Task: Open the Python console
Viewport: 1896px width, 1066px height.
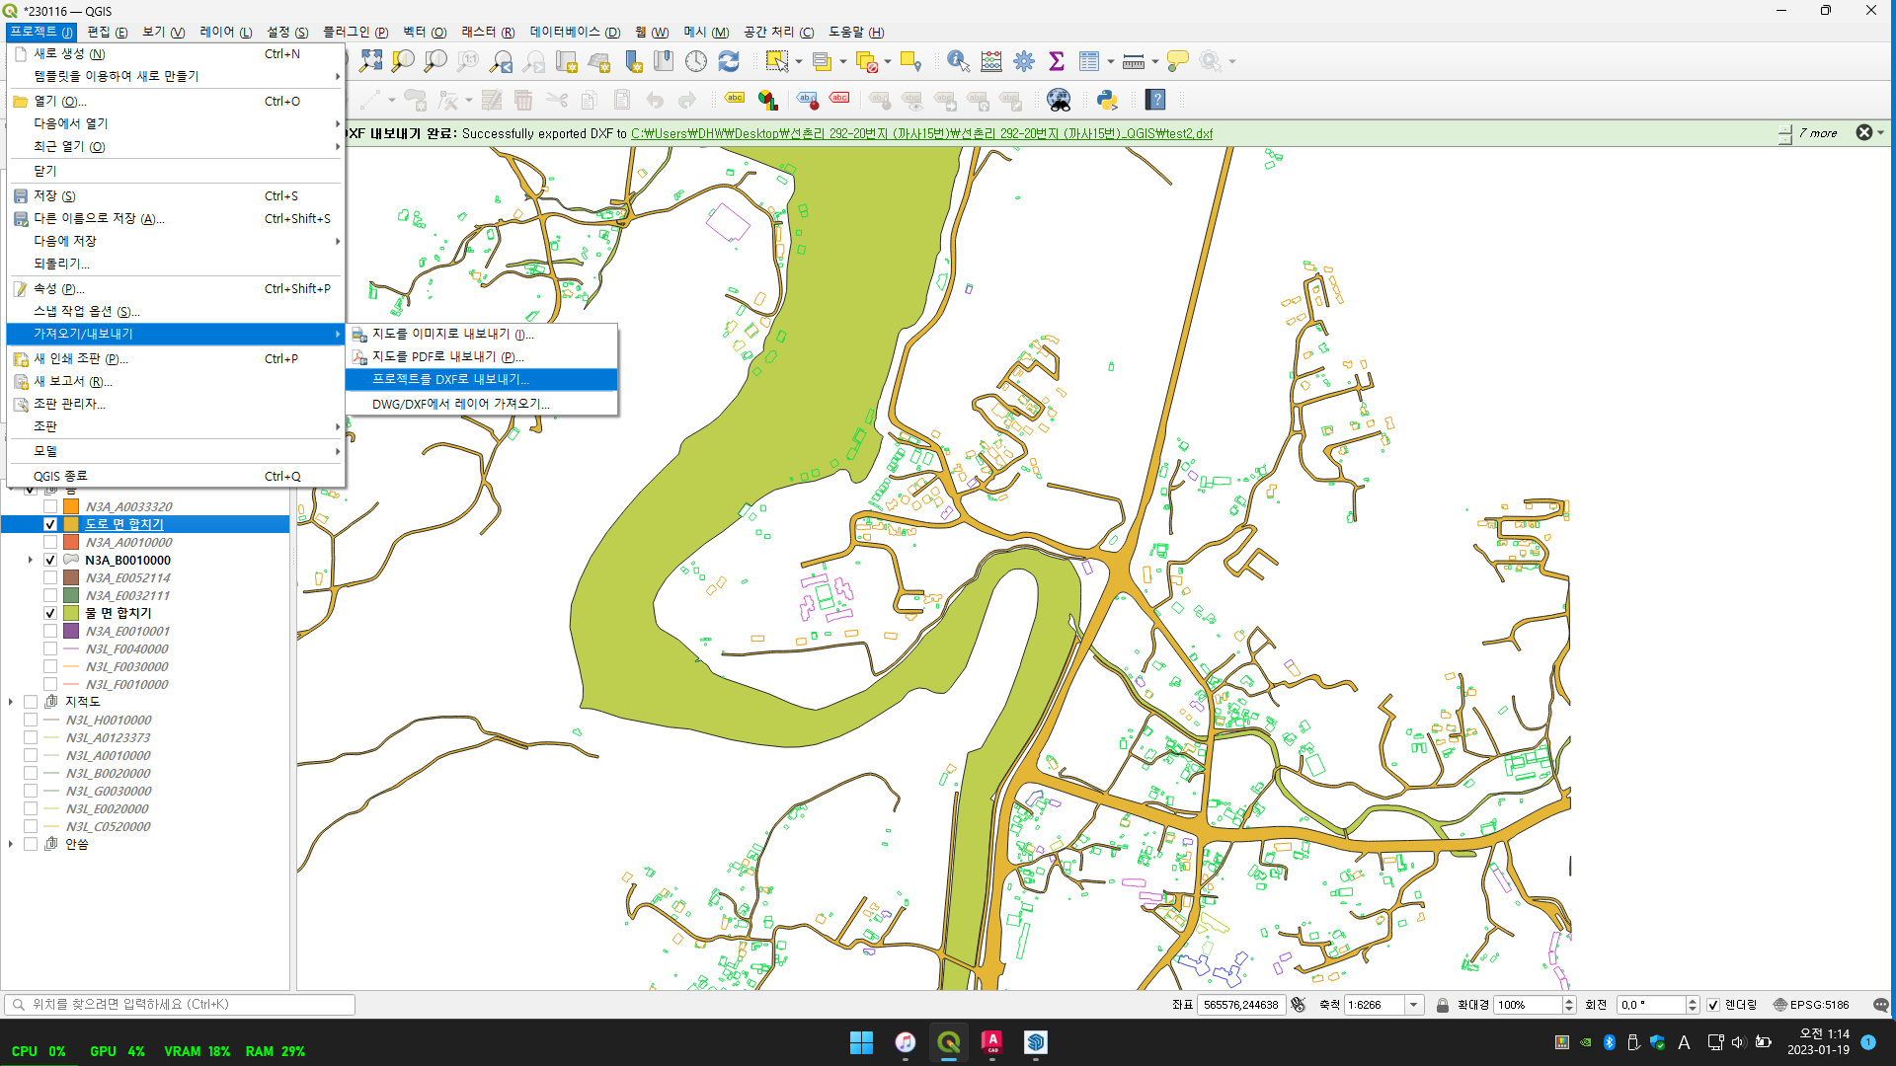Action: click(1107, 100)
